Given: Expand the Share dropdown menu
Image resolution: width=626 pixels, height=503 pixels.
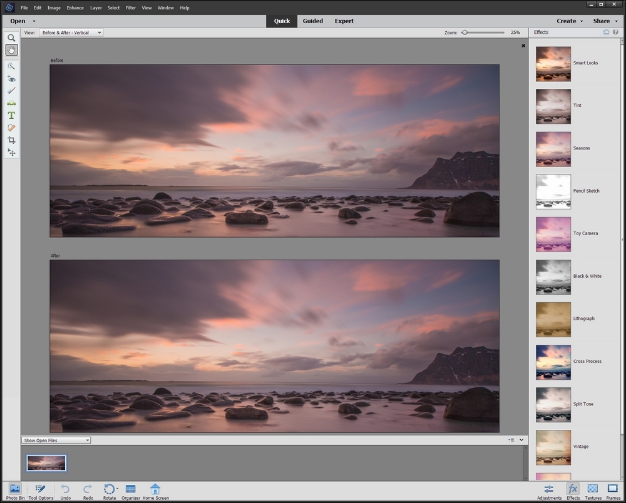Looking at the screenshot, I should click(x=617, y=21).
